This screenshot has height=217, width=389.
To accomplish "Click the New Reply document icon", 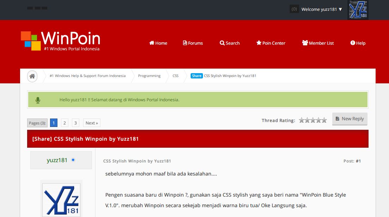I will tap(338, 119).
